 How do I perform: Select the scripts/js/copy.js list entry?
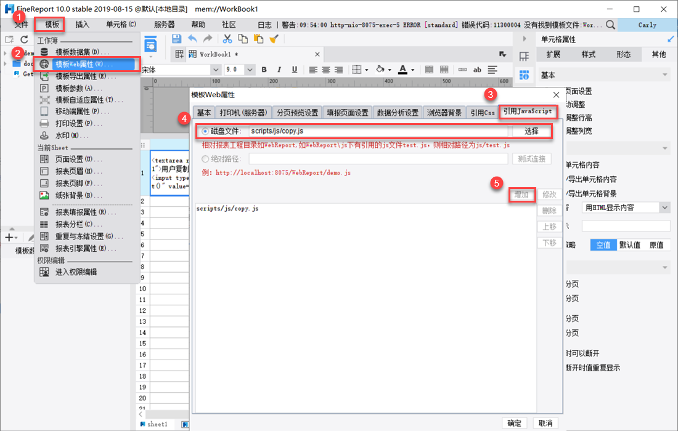point(227,209)
